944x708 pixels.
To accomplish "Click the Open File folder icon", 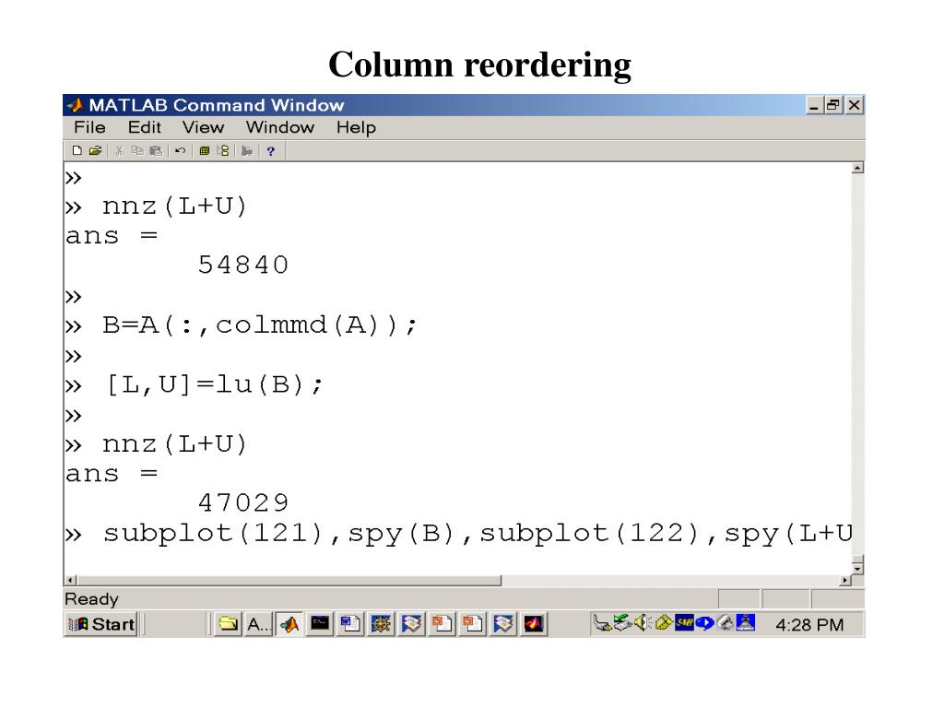I will [x=95, y=150].
